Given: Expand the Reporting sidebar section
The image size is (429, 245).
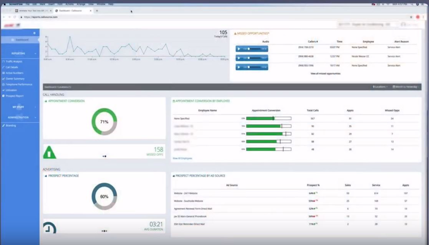Looking at the screenshot, I should click(x=20, y=54).
